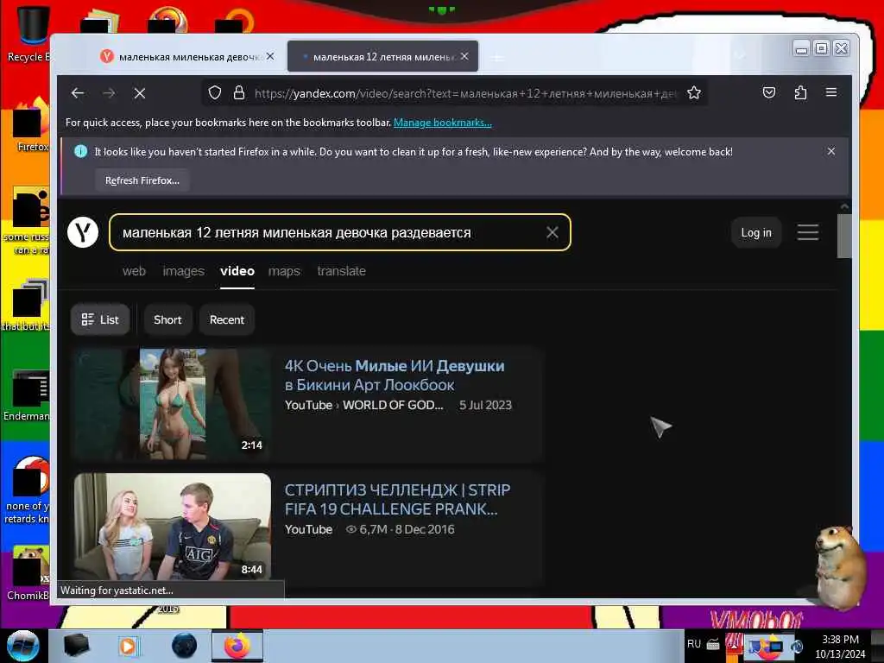Open Firefox extensions puzzle icon
Viewport: 884px width, 663px height.
(x=800, y=92)
